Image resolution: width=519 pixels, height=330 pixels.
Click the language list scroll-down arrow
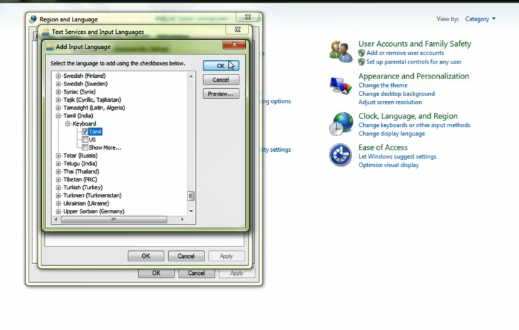point(191,211)
